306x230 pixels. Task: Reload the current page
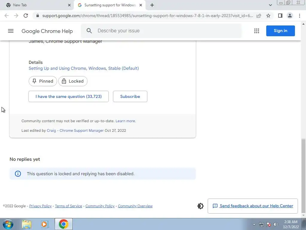26,16
